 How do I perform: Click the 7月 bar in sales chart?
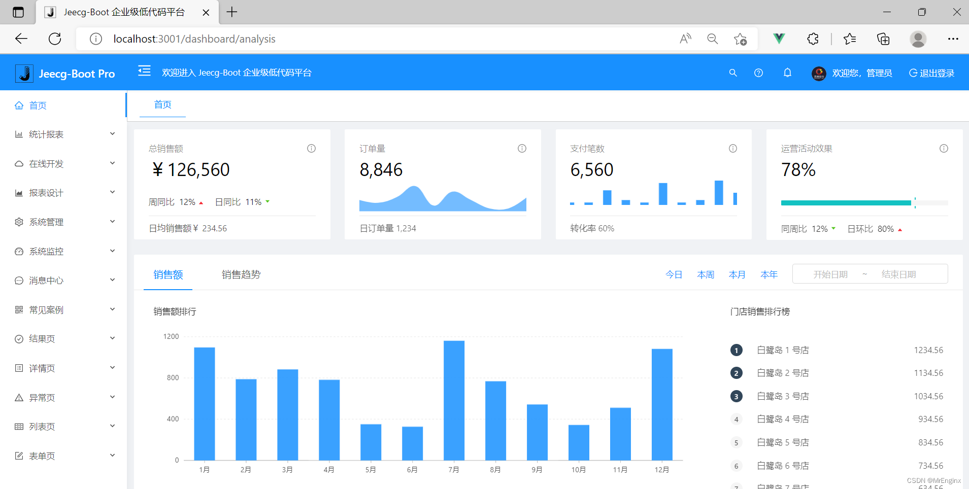click(x=454, y=400)
